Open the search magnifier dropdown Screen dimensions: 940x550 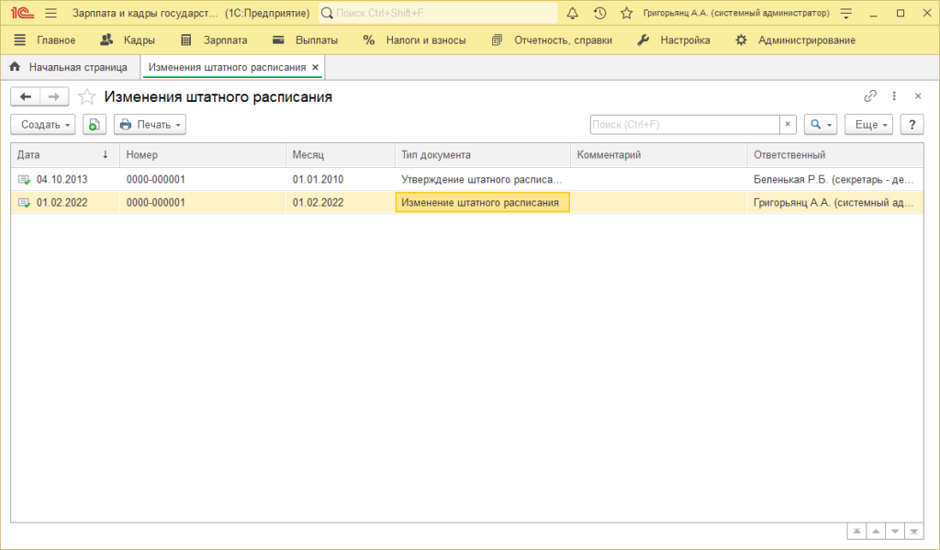tap(820, 125)
